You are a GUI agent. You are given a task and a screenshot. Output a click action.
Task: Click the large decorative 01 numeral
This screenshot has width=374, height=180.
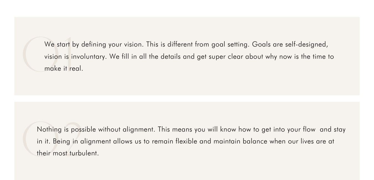tap(47, 54)
